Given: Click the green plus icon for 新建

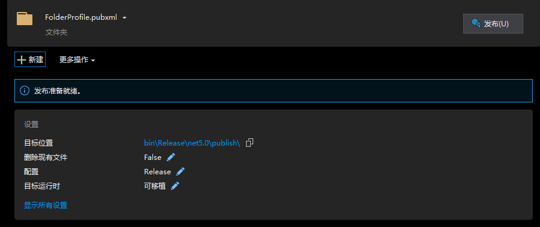Looking at the screenshot, I should [22, 60].
